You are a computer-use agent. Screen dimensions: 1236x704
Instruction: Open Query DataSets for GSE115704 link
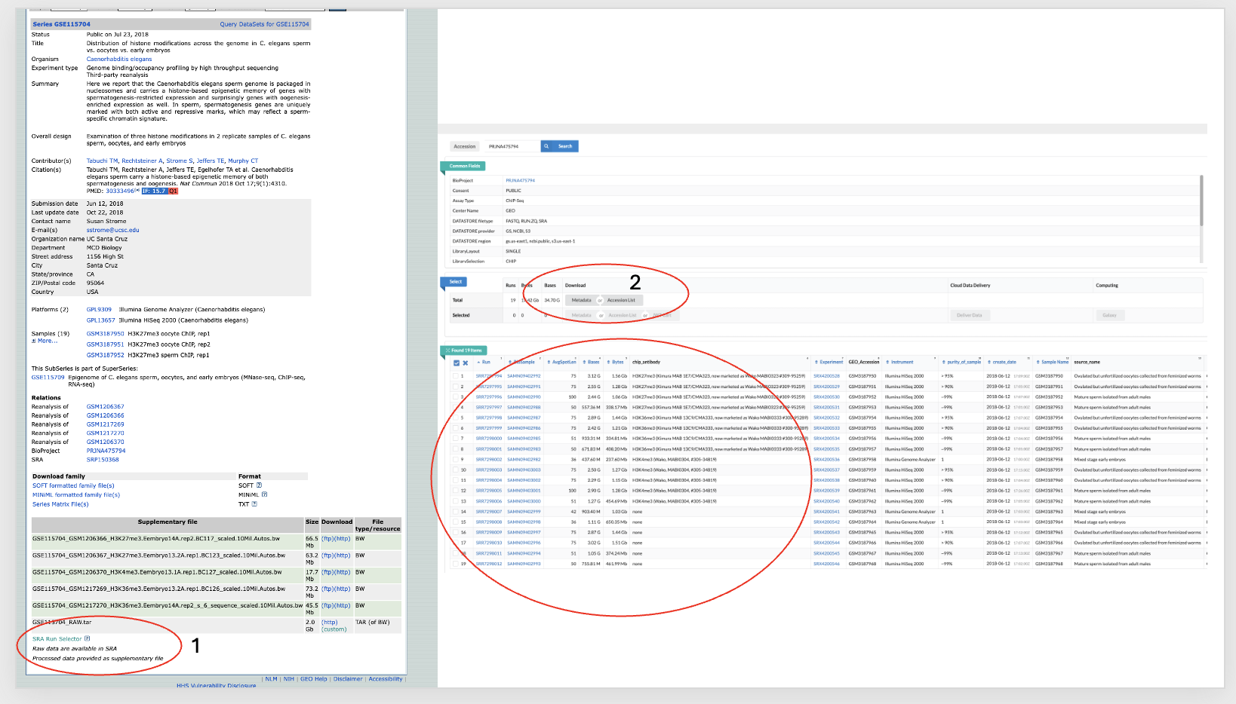[264, 24]
